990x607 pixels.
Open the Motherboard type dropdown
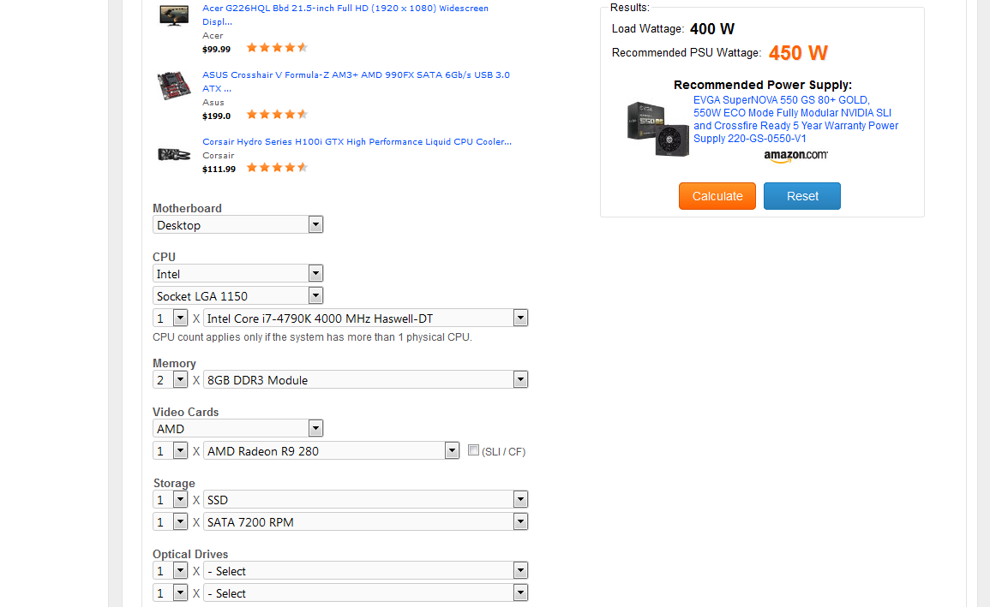[238, 225]
